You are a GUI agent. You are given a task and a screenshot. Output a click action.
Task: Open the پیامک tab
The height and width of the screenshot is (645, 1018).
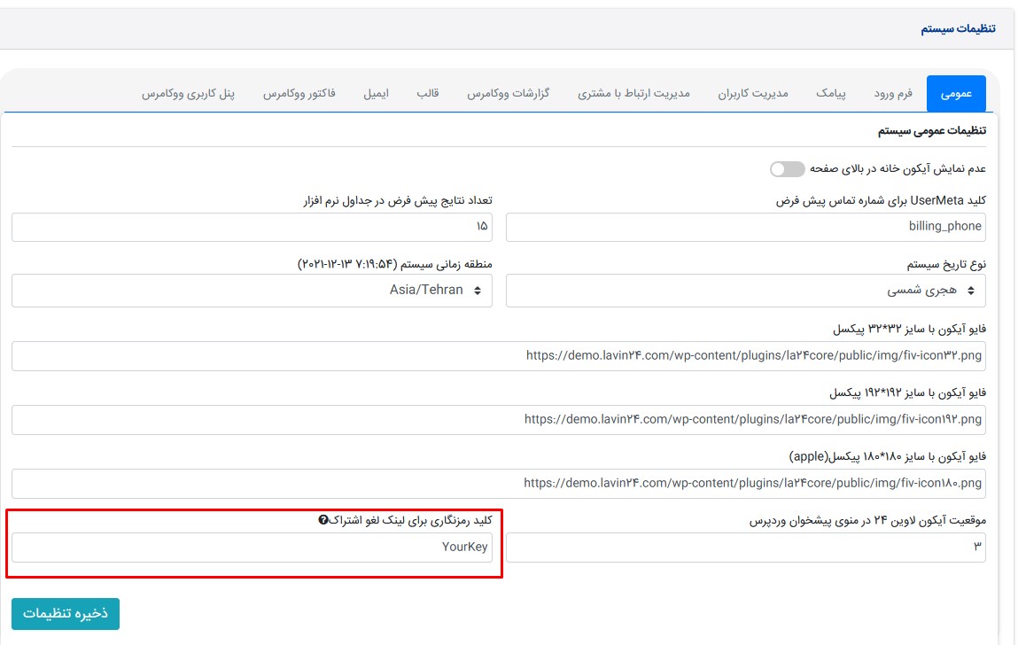(x=831, y=93)
